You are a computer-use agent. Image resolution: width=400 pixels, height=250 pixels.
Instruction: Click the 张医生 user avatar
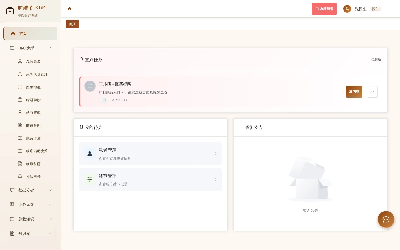coord(347,9)
